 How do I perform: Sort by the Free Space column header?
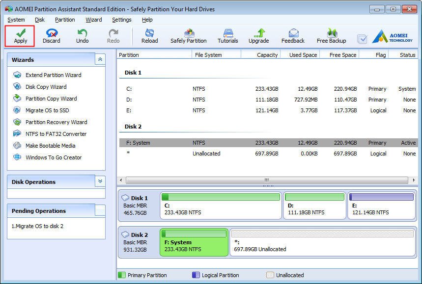pos(339,55)
